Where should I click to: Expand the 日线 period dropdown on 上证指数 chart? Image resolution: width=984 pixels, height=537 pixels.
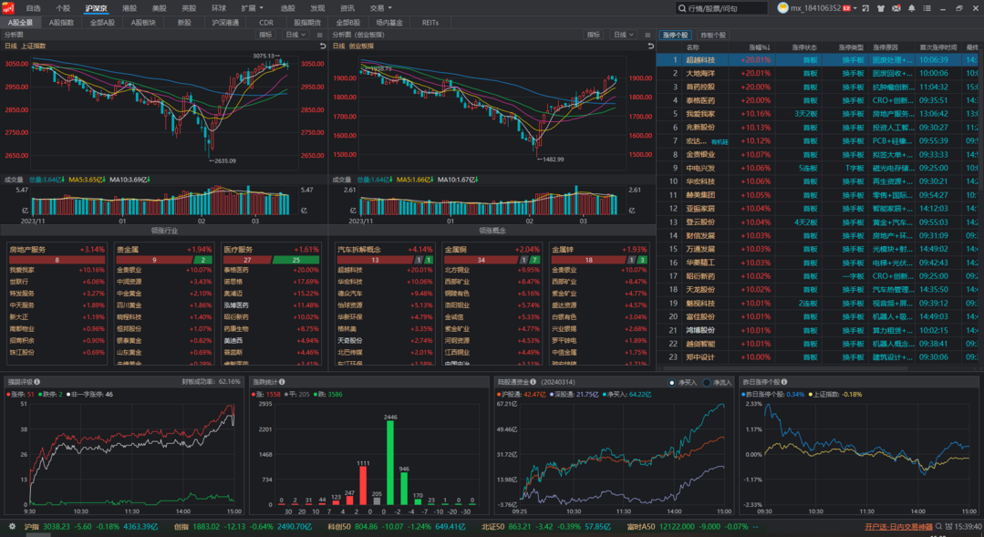[295, 36]
